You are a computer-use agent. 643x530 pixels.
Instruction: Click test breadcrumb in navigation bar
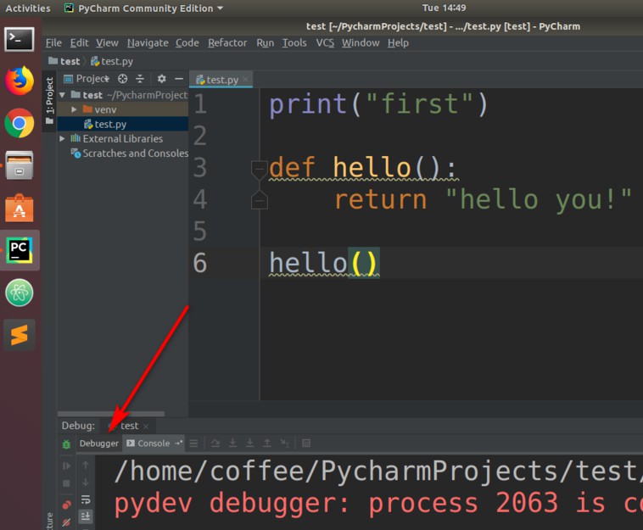[x=64, y=62]
